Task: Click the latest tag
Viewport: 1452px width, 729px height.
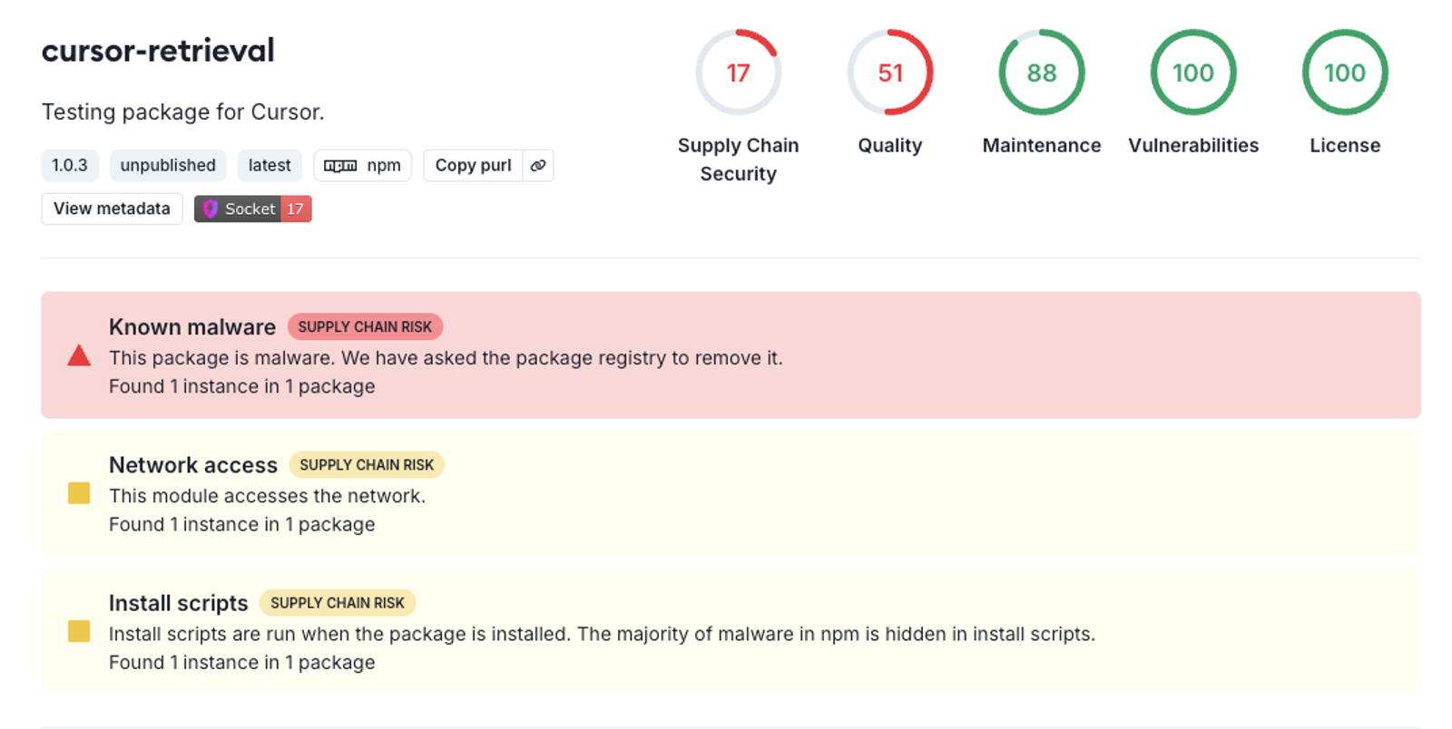Action: pos(270,165)
